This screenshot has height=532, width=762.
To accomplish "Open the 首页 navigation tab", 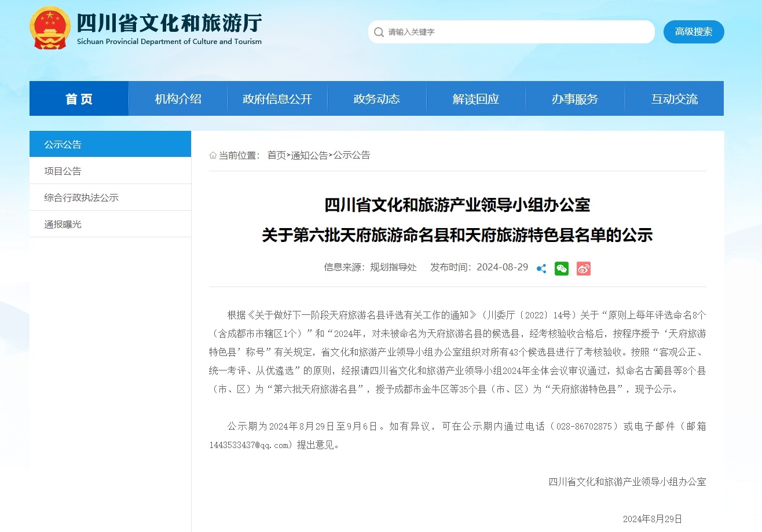I will (78, 98).
